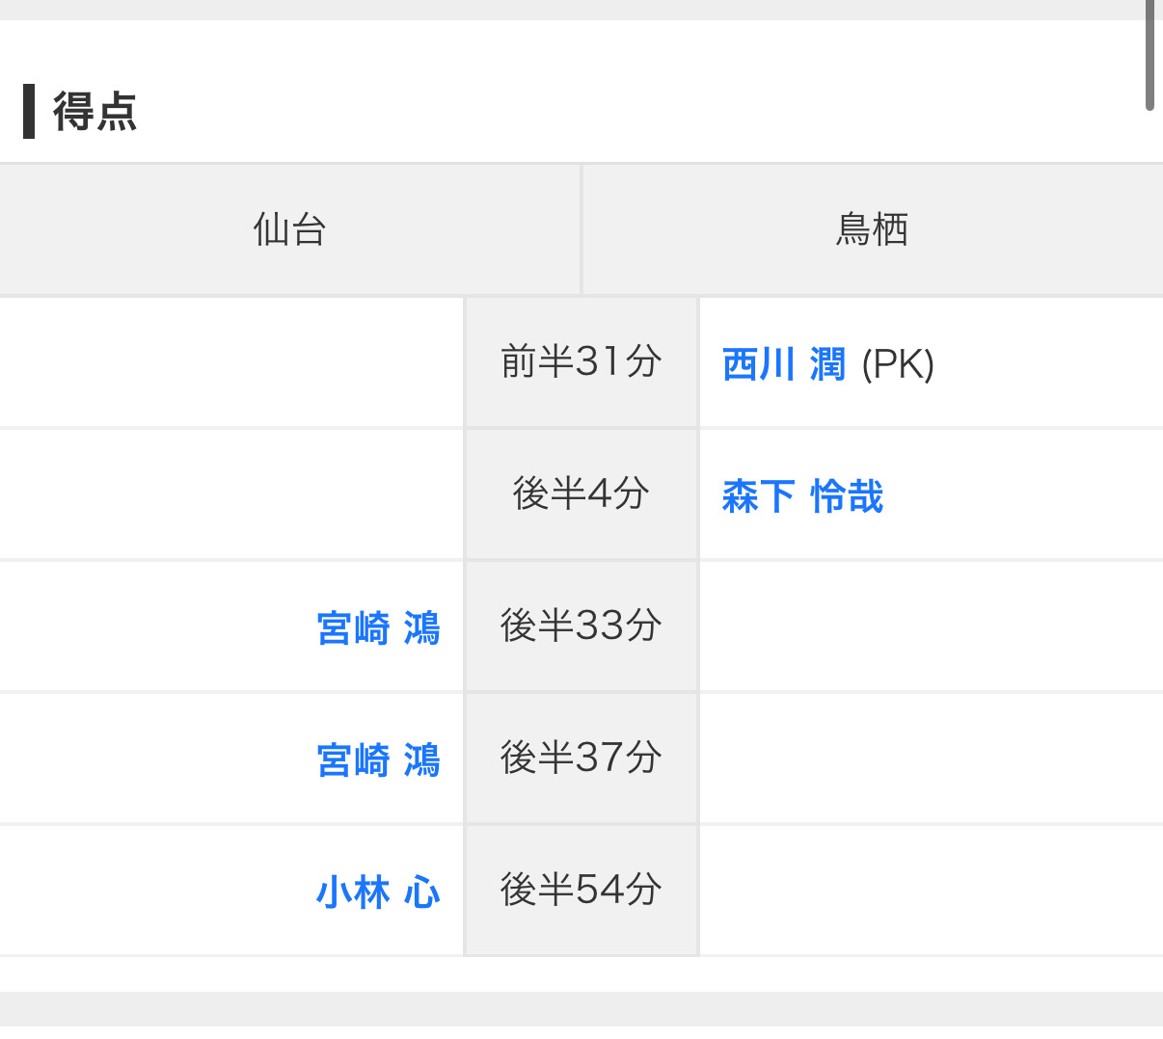Click 宮崎 鴻 in the 後半33分 row
Image resolution: width=1163 pixels, height=1039 pixels.
pos(378,628)
